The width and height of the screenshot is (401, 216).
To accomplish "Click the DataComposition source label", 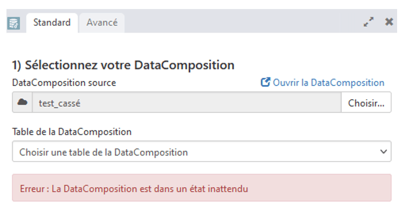I will 64,83.
